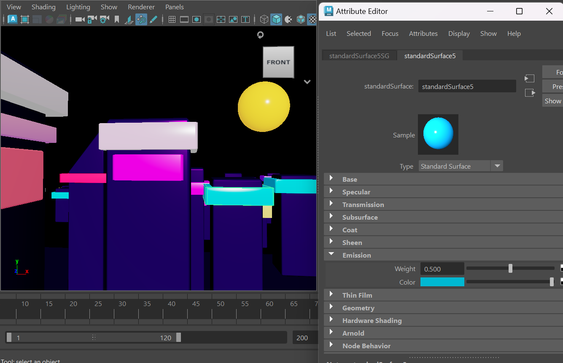
Task: Click the blue 'A' icon in viewport toolbar
Action: (x=13, y=19)
